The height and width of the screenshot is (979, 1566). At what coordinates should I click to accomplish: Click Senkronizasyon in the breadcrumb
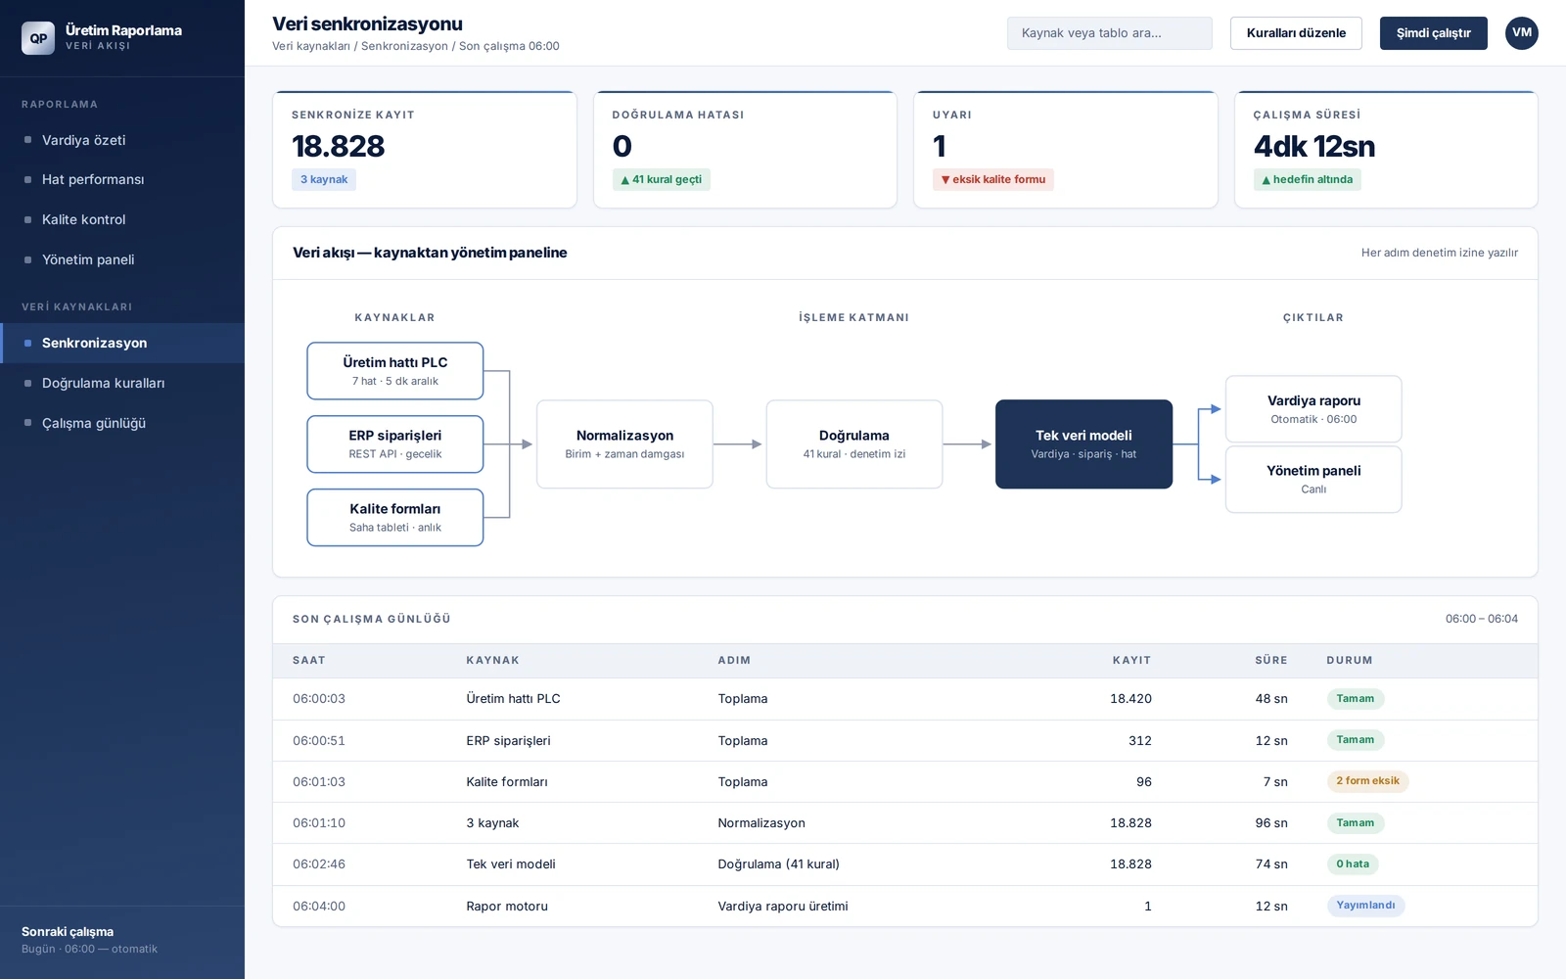pyautogui.click(x=404, y=46)
